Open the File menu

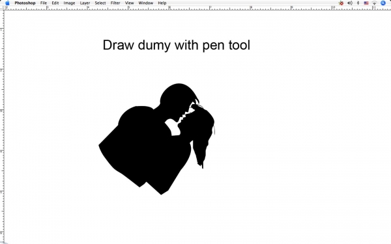44,3
